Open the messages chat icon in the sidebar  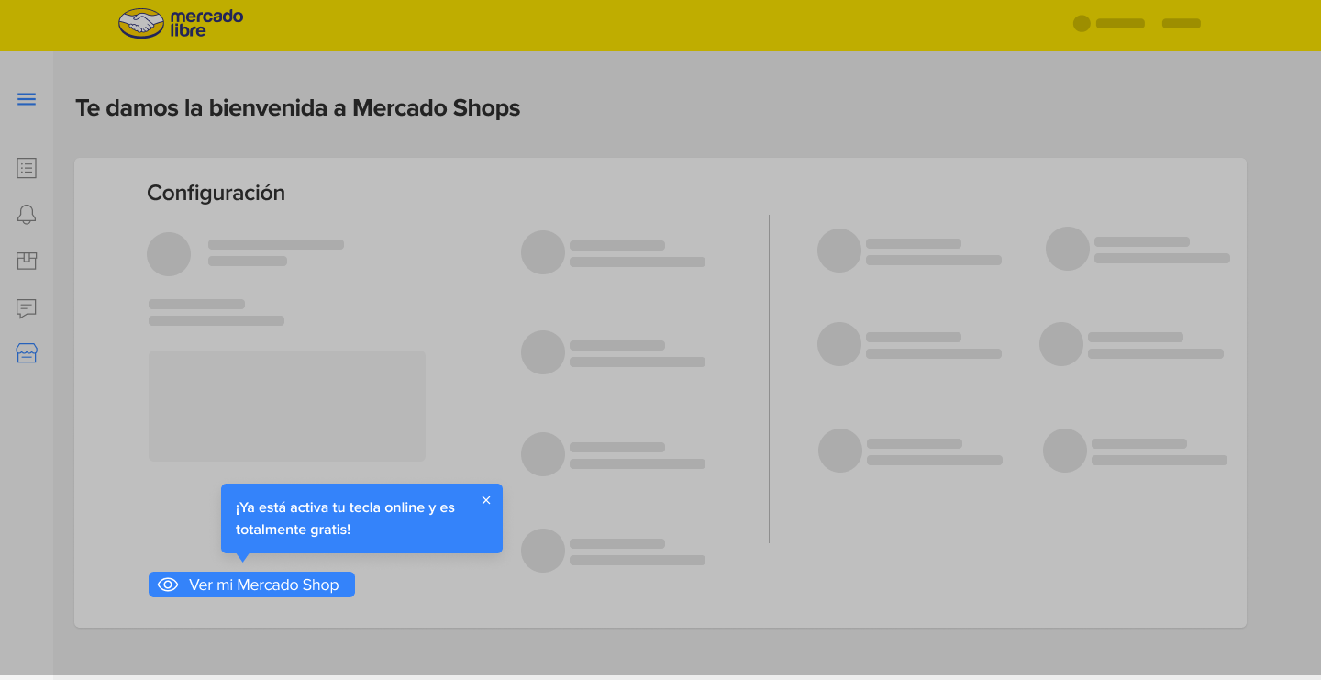tap(27, 308)
